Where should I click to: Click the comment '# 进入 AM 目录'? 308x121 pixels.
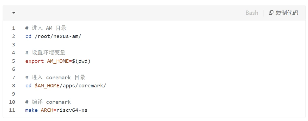(46, 28)
